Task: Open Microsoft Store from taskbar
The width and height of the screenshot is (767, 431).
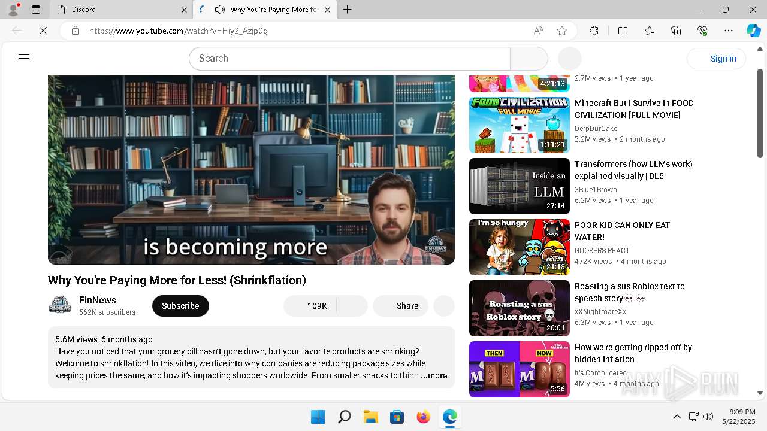Action: (x=397, y=417)
